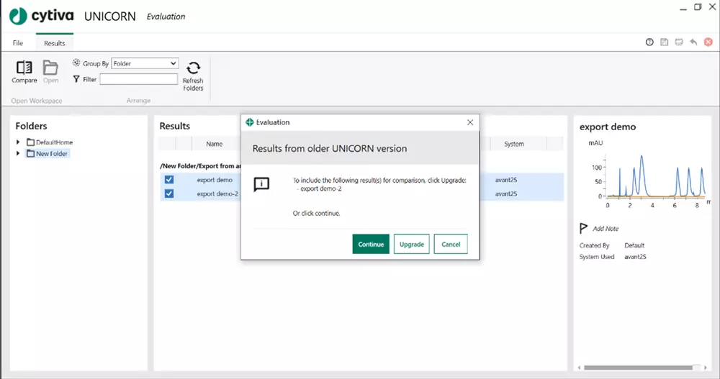Switch to the Results tab
The height and width of the screenshot is (379, 720).
55,43
